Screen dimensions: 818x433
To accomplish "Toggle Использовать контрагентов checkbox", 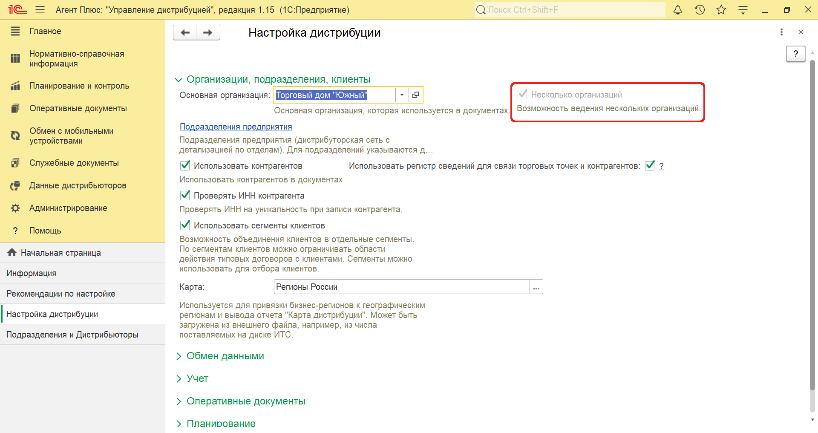I will (185, 165).
